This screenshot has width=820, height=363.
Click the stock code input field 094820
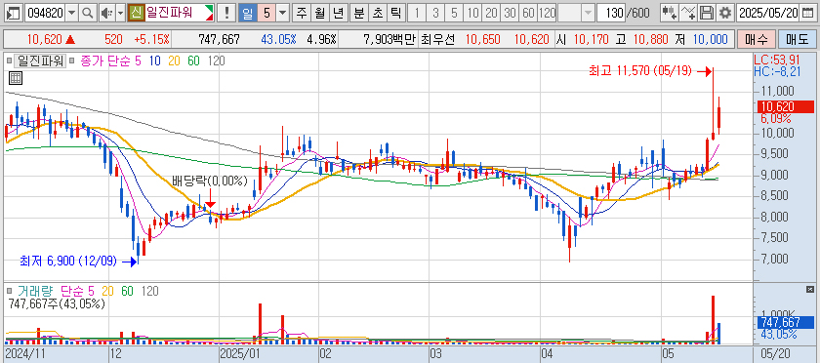(46, 13)
